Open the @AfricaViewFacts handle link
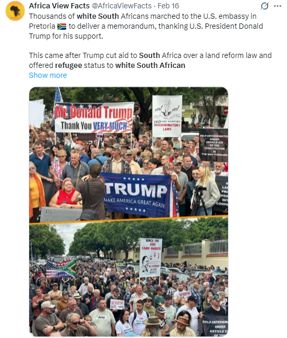The height and width of the screenshot is (338, 287). pyautogui.click(x=122, y=6)
